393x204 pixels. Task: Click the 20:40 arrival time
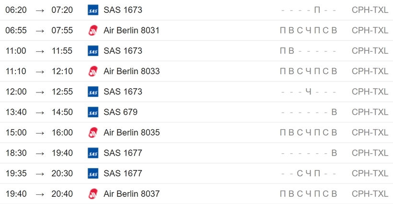[62, 194]
